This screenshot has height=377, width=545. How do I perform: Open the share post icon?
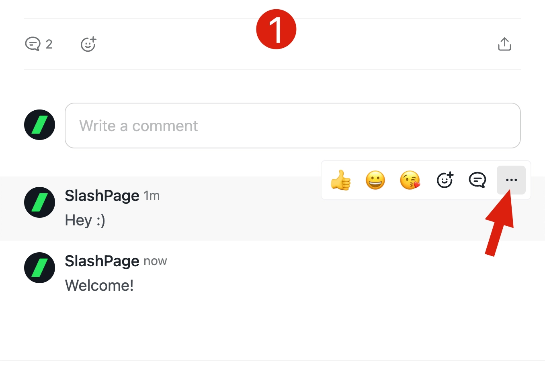(x=504, y=44)
